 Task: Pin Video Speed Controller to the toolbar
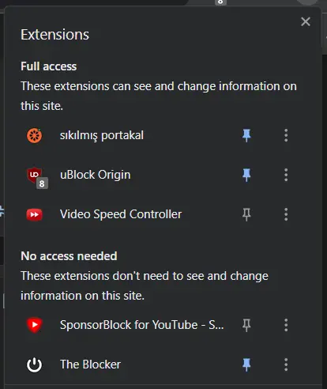[x=246, y=214]
